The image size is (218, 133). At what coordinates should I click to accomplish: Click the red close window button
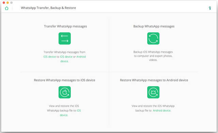4,3
